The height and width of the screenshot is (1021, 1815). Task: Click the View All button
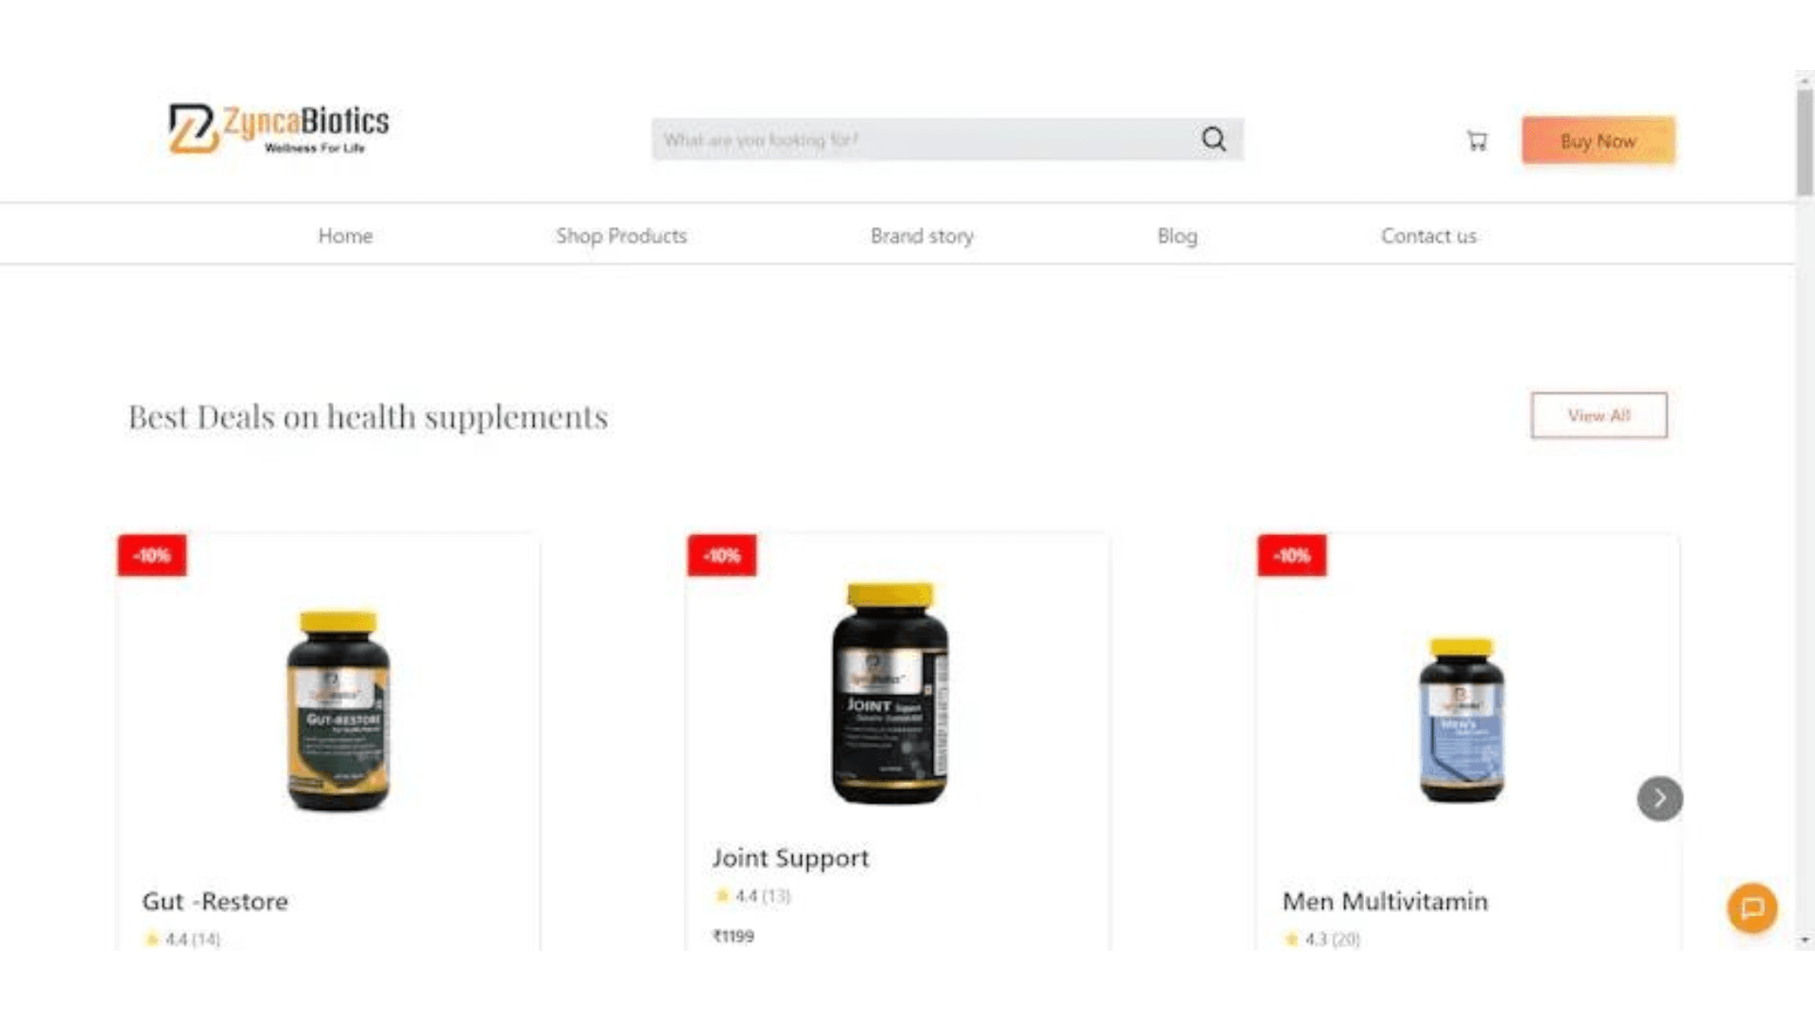click(1599, 415)
